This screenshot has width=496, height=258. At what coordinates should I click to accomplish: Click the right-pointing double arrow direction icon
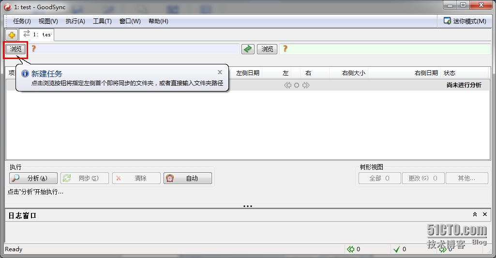coord(306,85)
